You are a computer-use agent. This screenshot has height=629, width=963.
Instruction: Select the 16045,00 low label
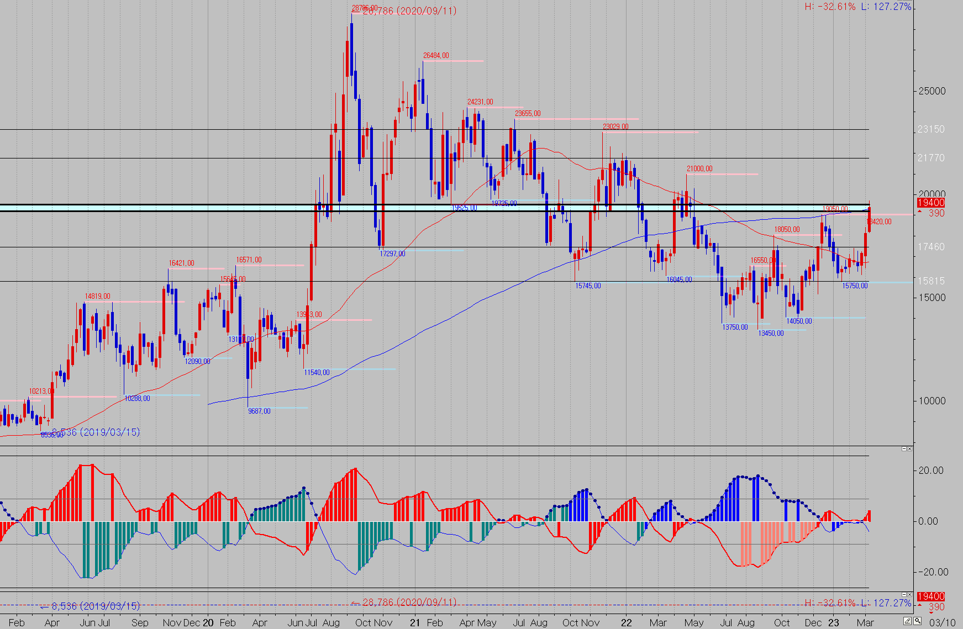pos(679,280)
